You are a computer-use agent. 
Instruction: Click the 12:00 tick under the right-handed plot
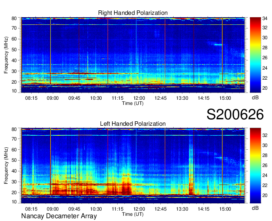[139, 98]
